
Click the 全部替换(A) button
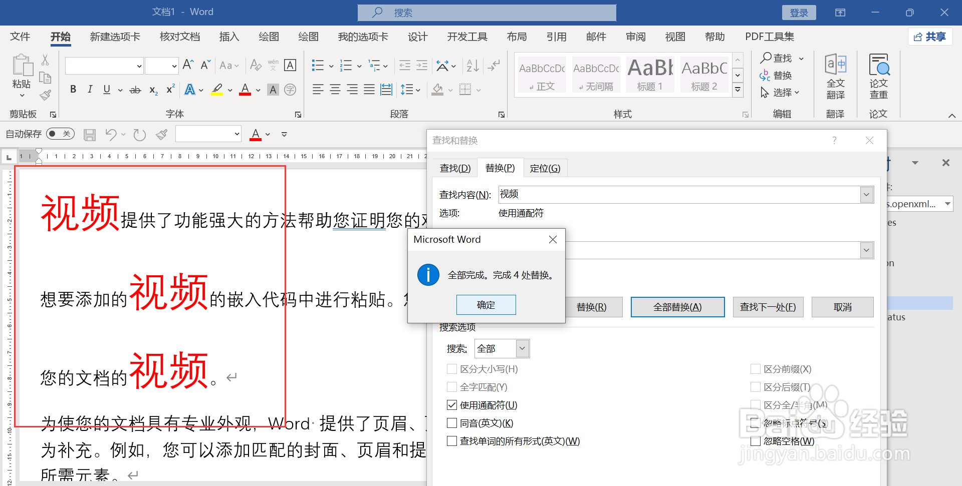tap(677, 307)
